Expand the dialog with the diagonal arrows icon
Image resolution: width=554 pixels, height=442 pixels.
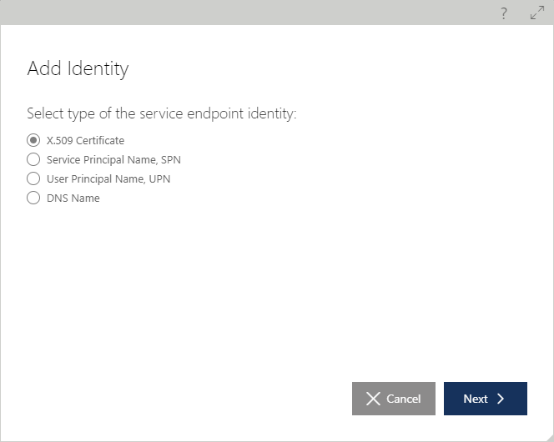point(537,13)
